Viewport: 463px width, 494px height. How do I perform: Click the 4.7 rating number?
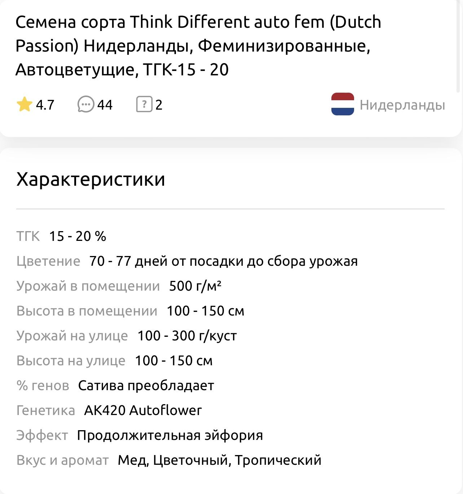[x=45, y=105]
